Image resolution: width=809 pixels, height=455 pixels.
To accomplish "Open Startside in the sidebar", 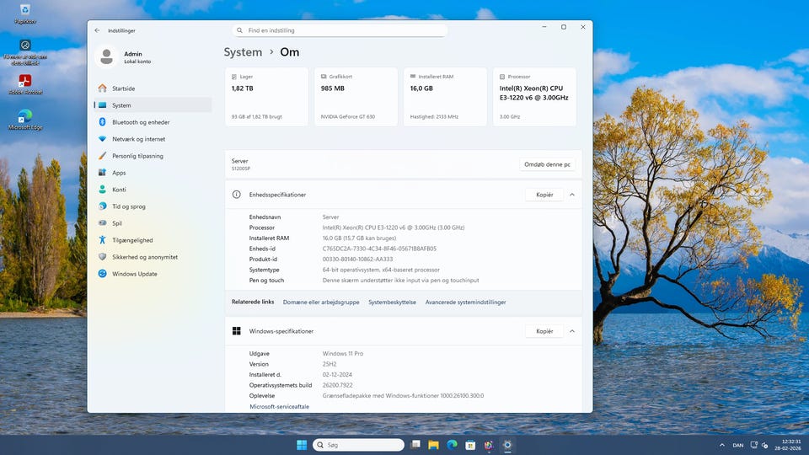I will pos(123,88).
